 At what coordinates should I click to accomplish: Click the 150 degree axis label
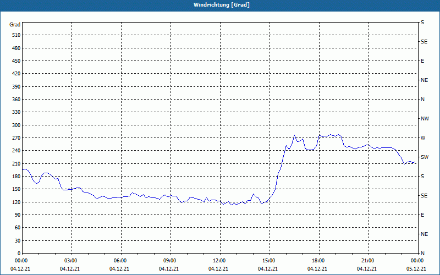16,189
